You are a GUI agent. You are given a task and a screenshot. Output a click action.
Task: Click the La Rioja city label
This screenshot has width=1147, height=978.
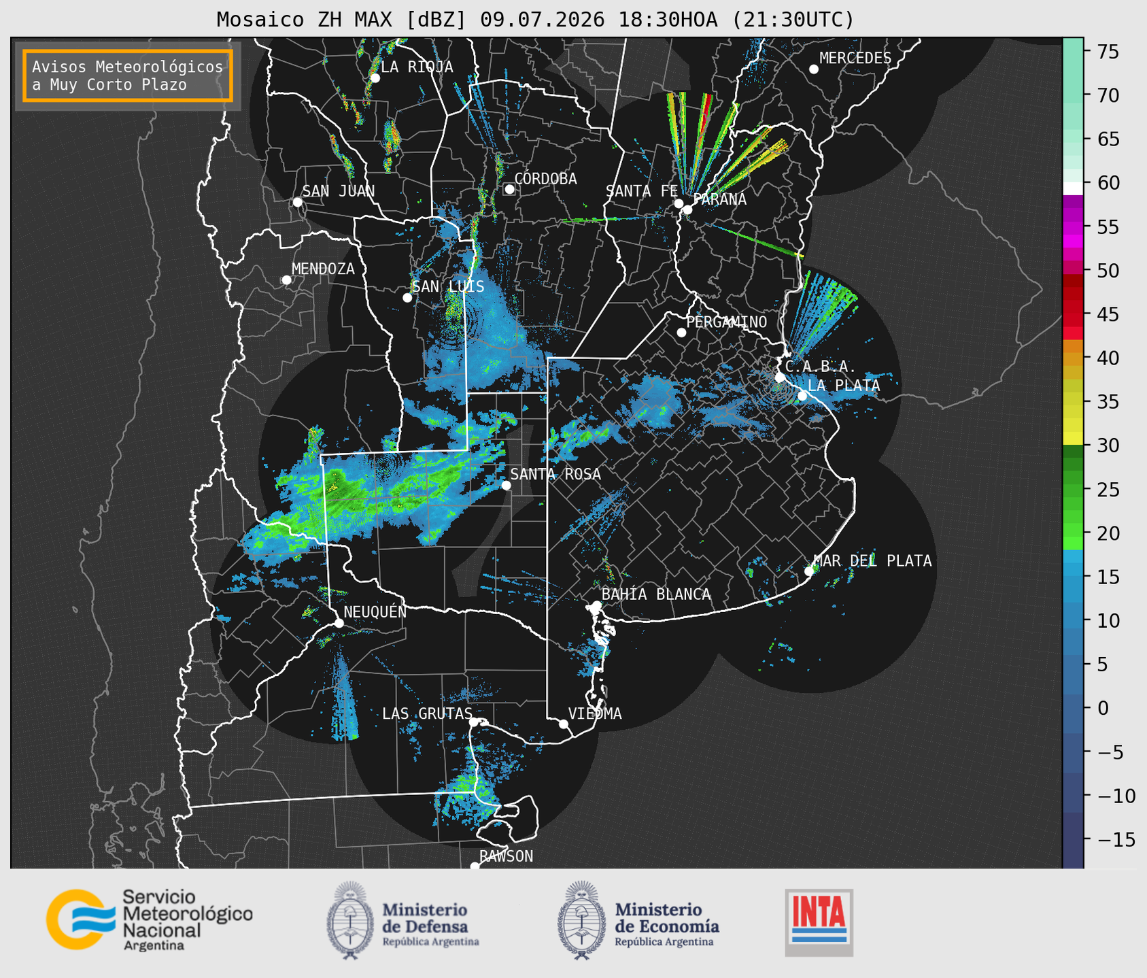(417, 67)
